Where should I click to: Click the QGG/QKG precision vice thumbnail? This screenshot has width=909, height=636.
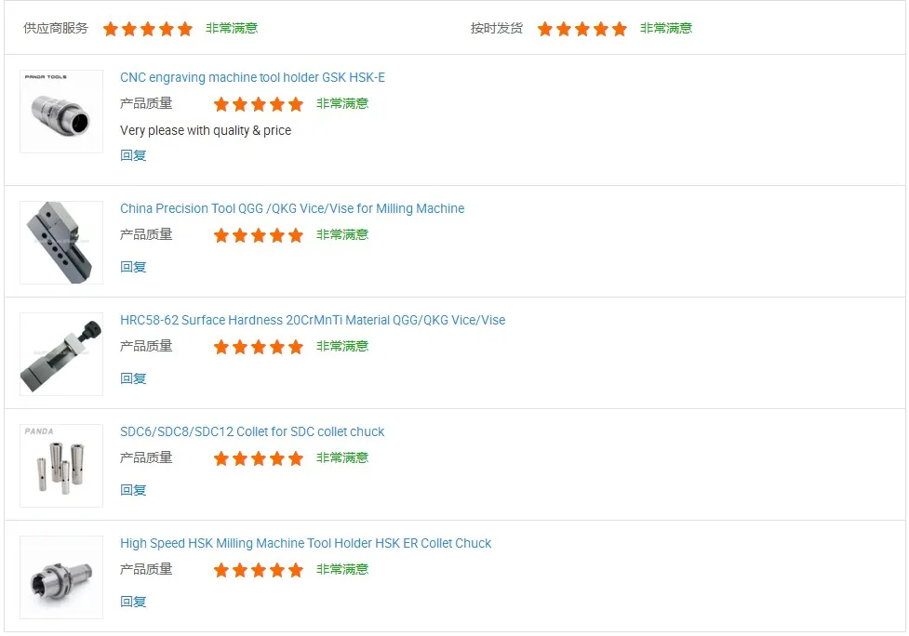61,242
